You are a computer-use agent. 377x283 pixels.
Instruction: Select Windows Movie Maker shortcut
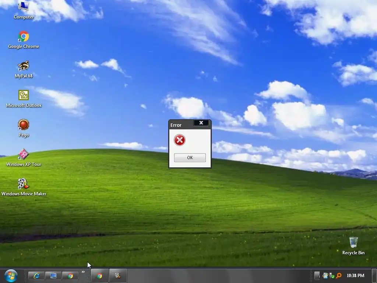[24, 187]
